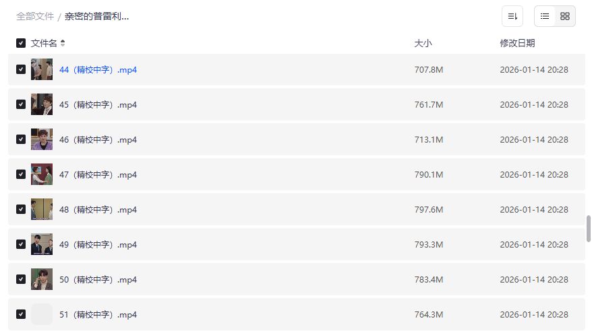
Task: Click the 亲密的普雷利 breadcrumb folder
Action: point(96,16)
